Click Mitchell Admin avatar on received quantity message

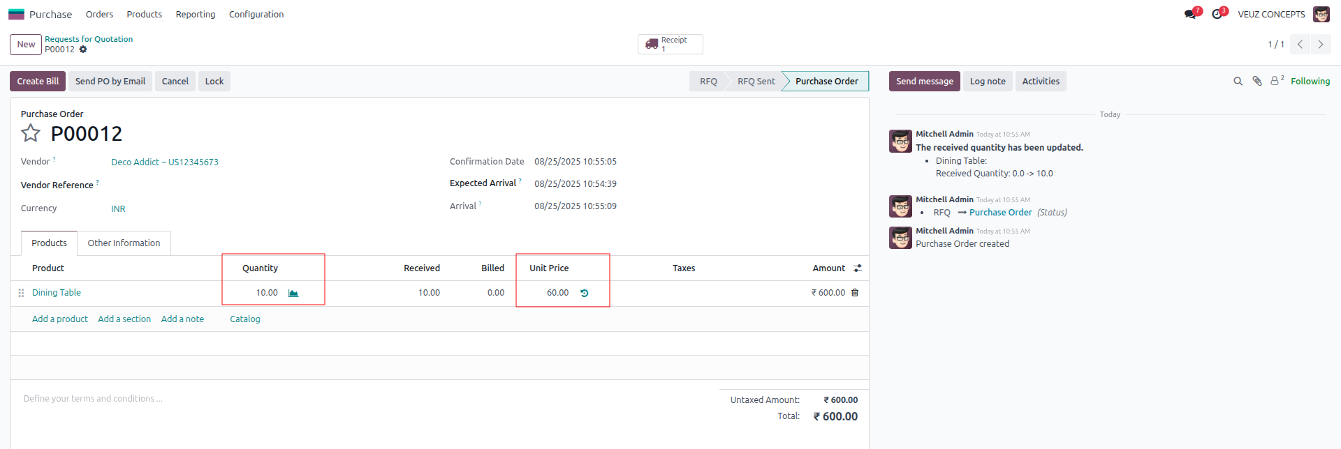point(900,141)
